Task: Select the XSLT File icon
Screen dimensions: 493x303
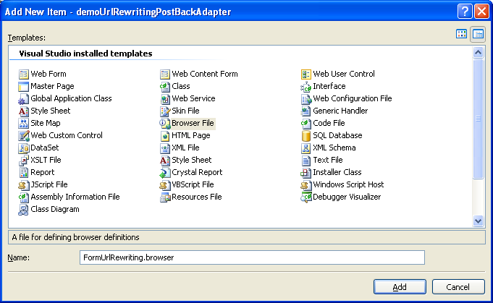Action: [x=24, y=160]
